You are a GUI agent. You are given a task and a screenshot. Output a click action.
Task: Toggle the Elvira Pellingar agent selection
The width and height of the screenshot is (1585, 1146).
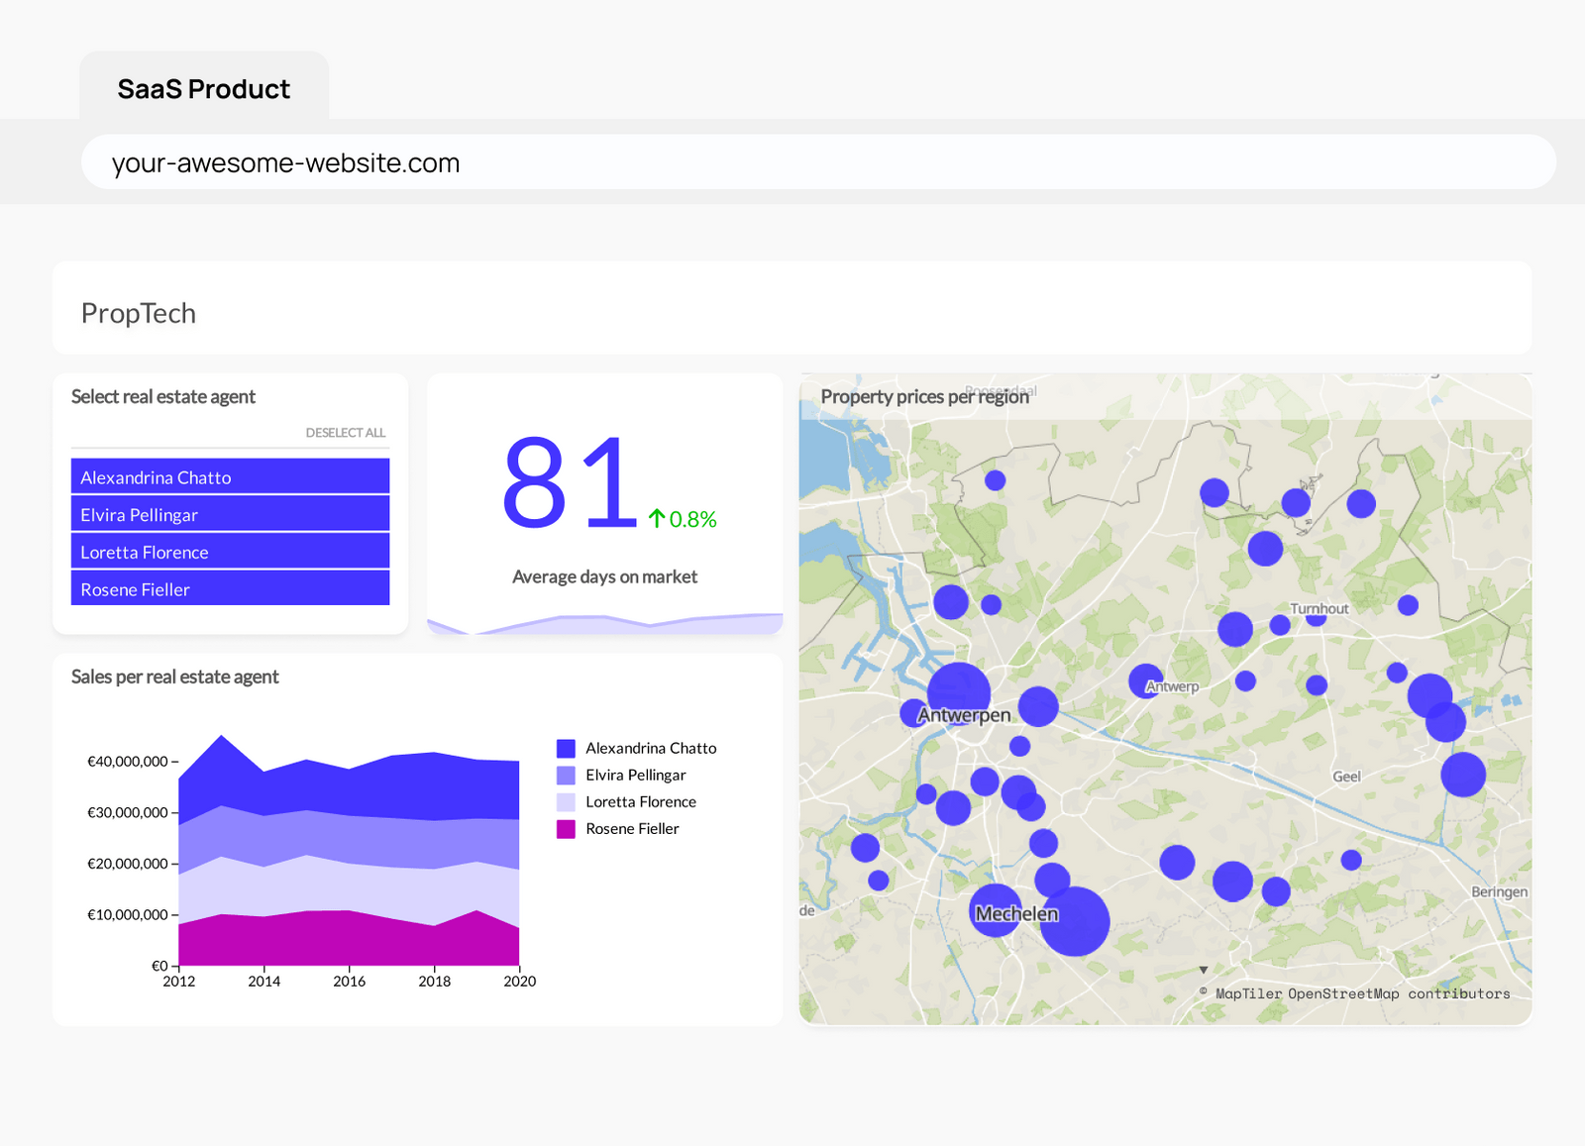point(230,513)
